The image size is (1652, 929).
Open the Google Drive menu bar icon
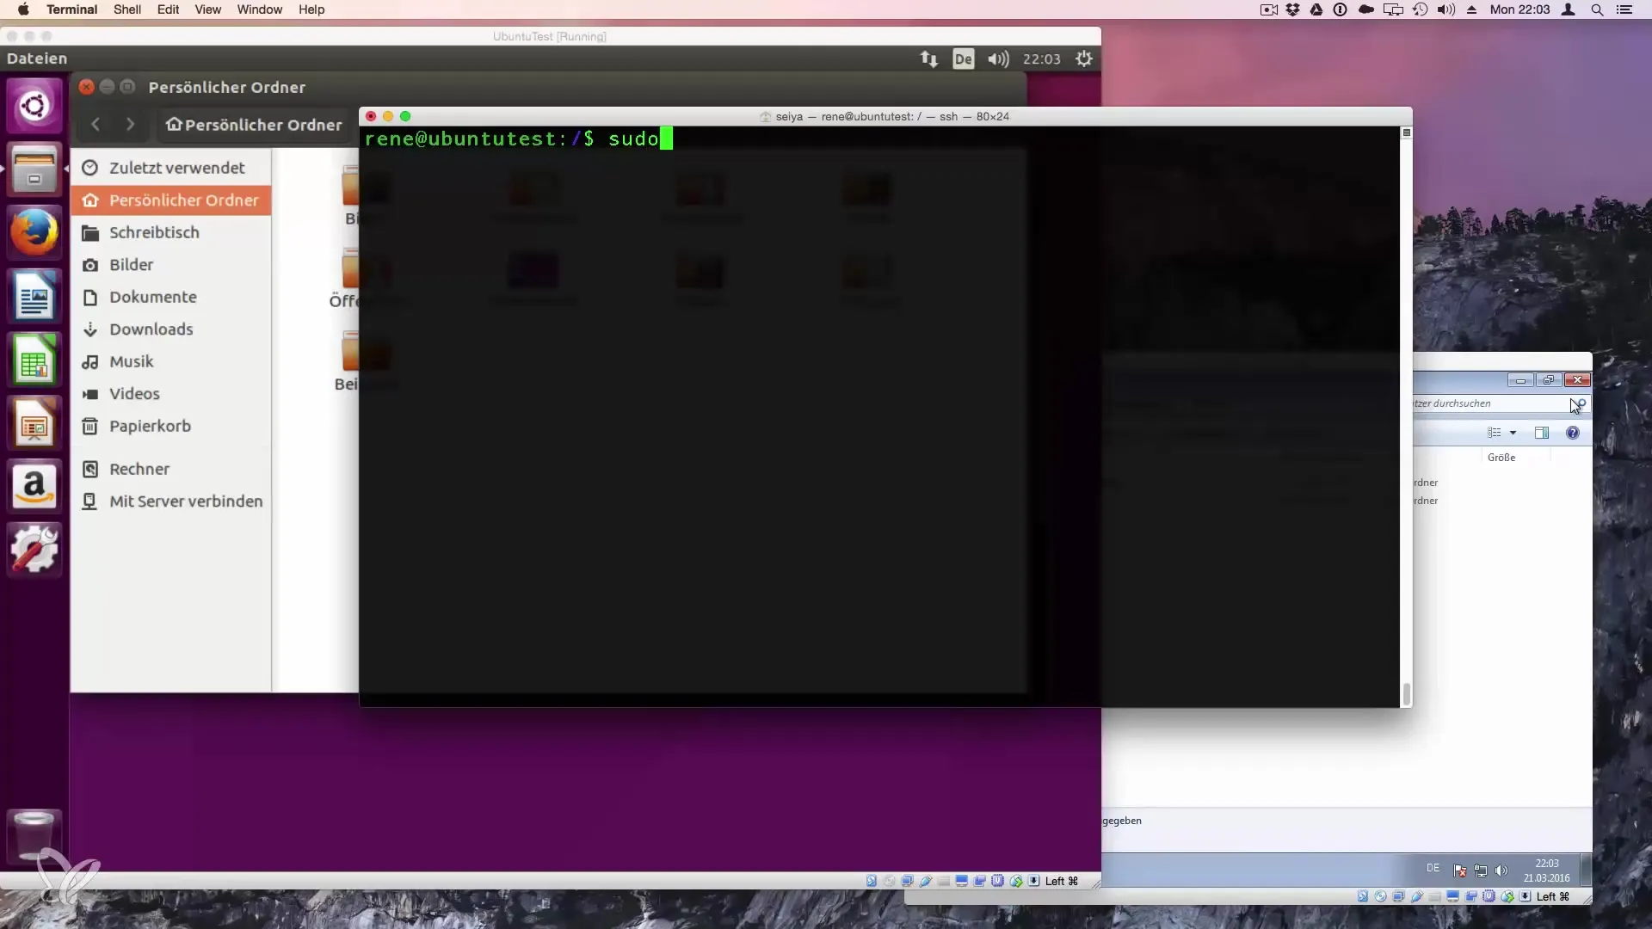tap(1316, 9)
